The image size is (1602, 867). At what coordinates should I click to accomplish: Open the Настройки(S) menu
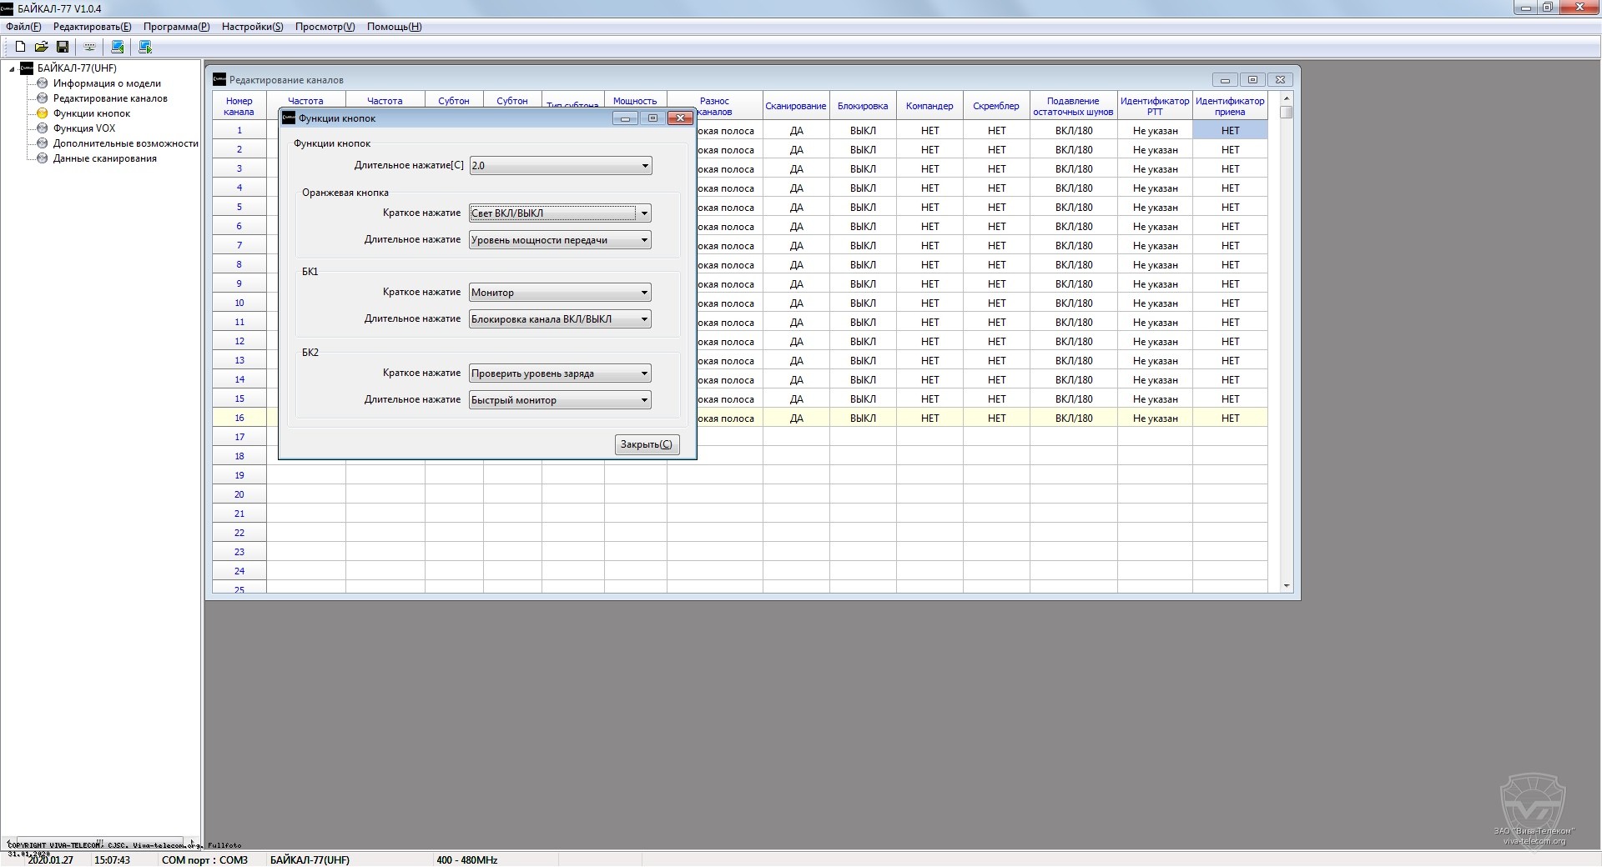(252, 27)
